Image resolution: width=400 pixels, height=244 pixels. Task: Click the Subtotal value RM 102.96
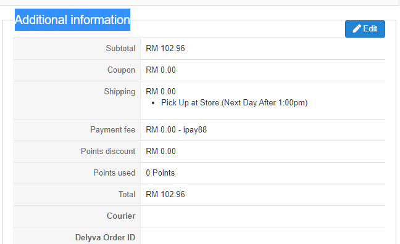point(165,49)
